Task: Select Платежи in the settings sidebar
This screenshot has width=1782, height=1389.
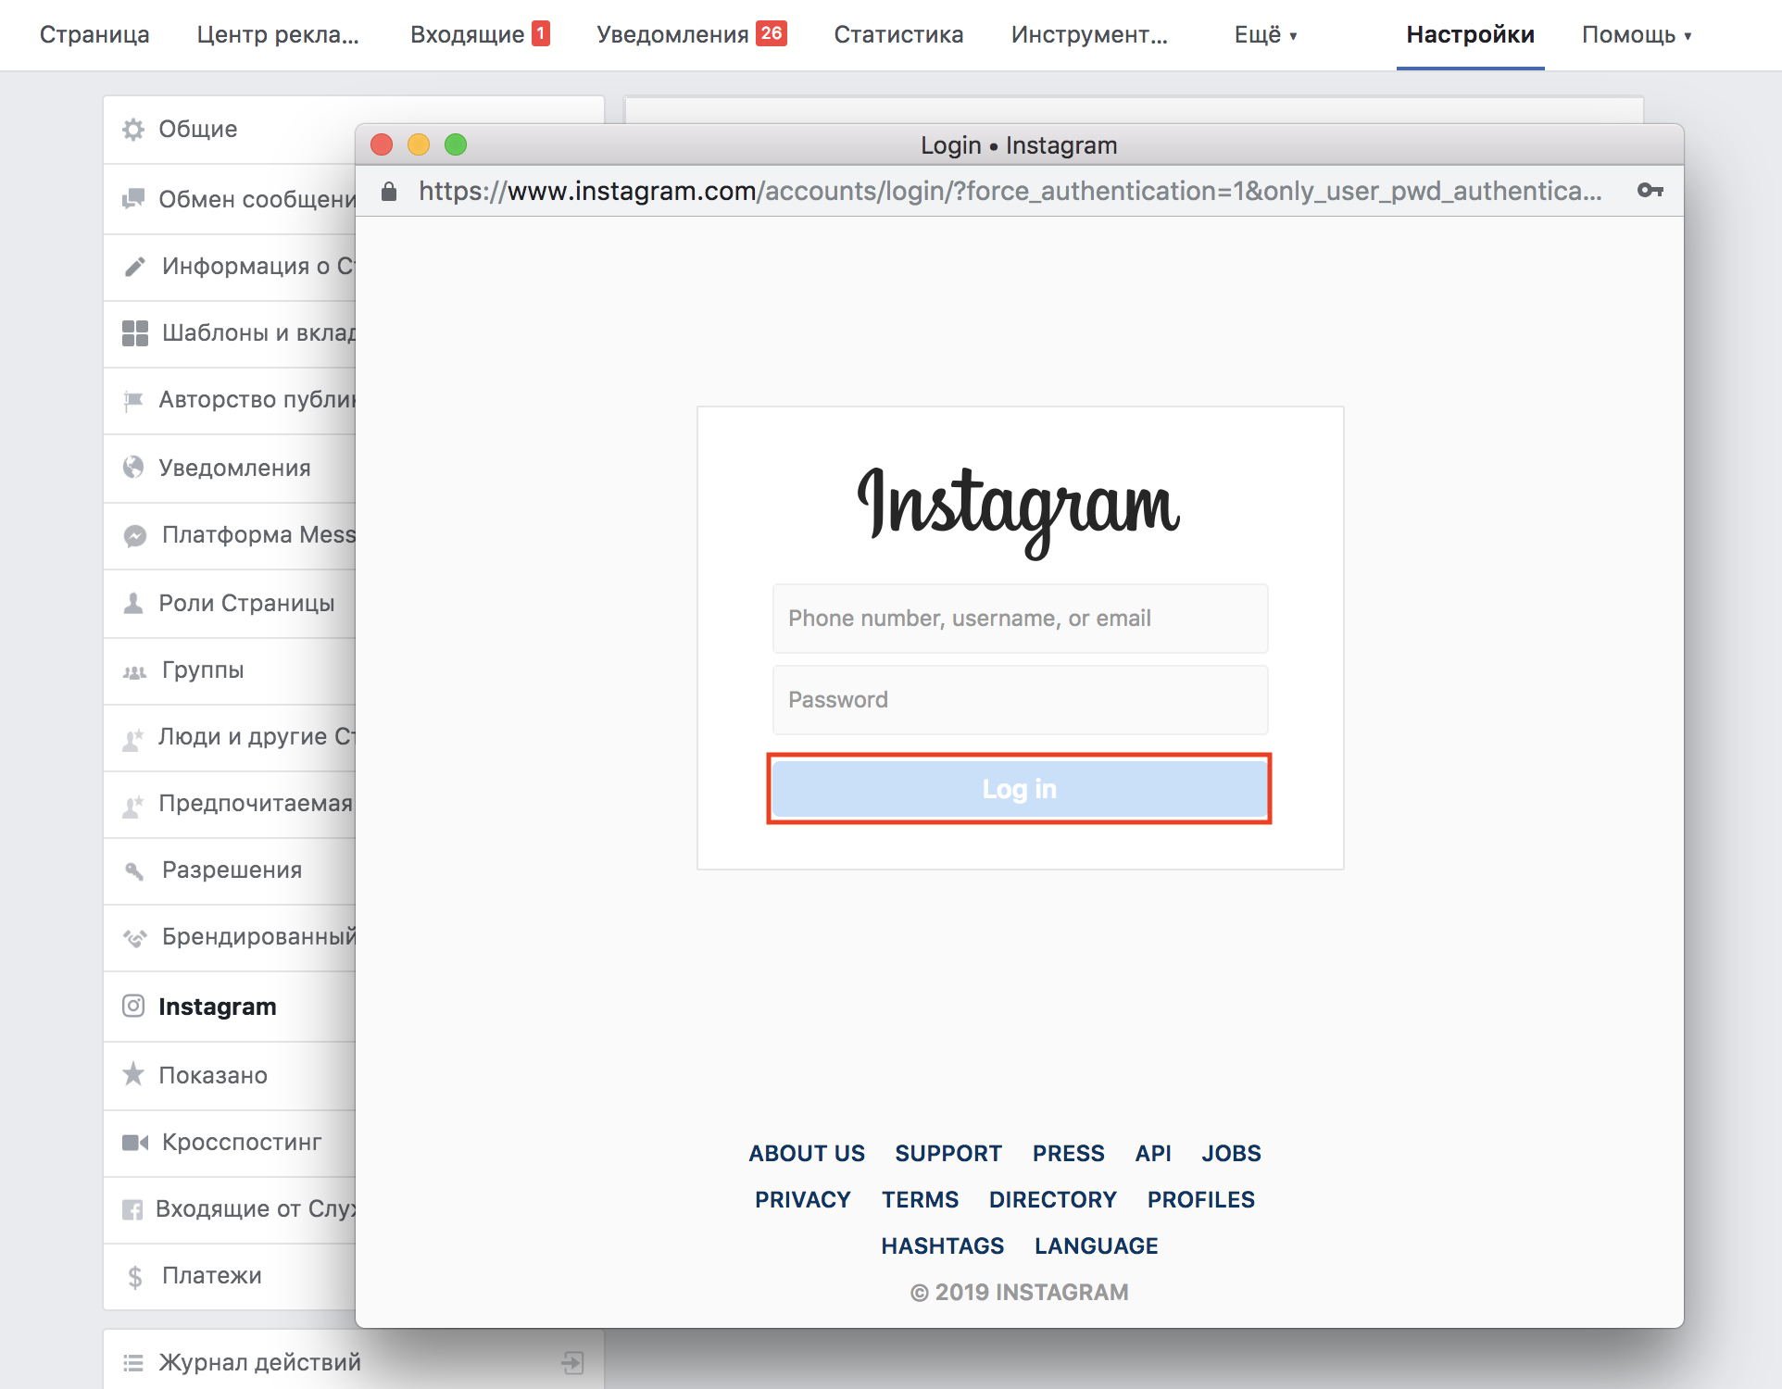Action: [212, 1275]
